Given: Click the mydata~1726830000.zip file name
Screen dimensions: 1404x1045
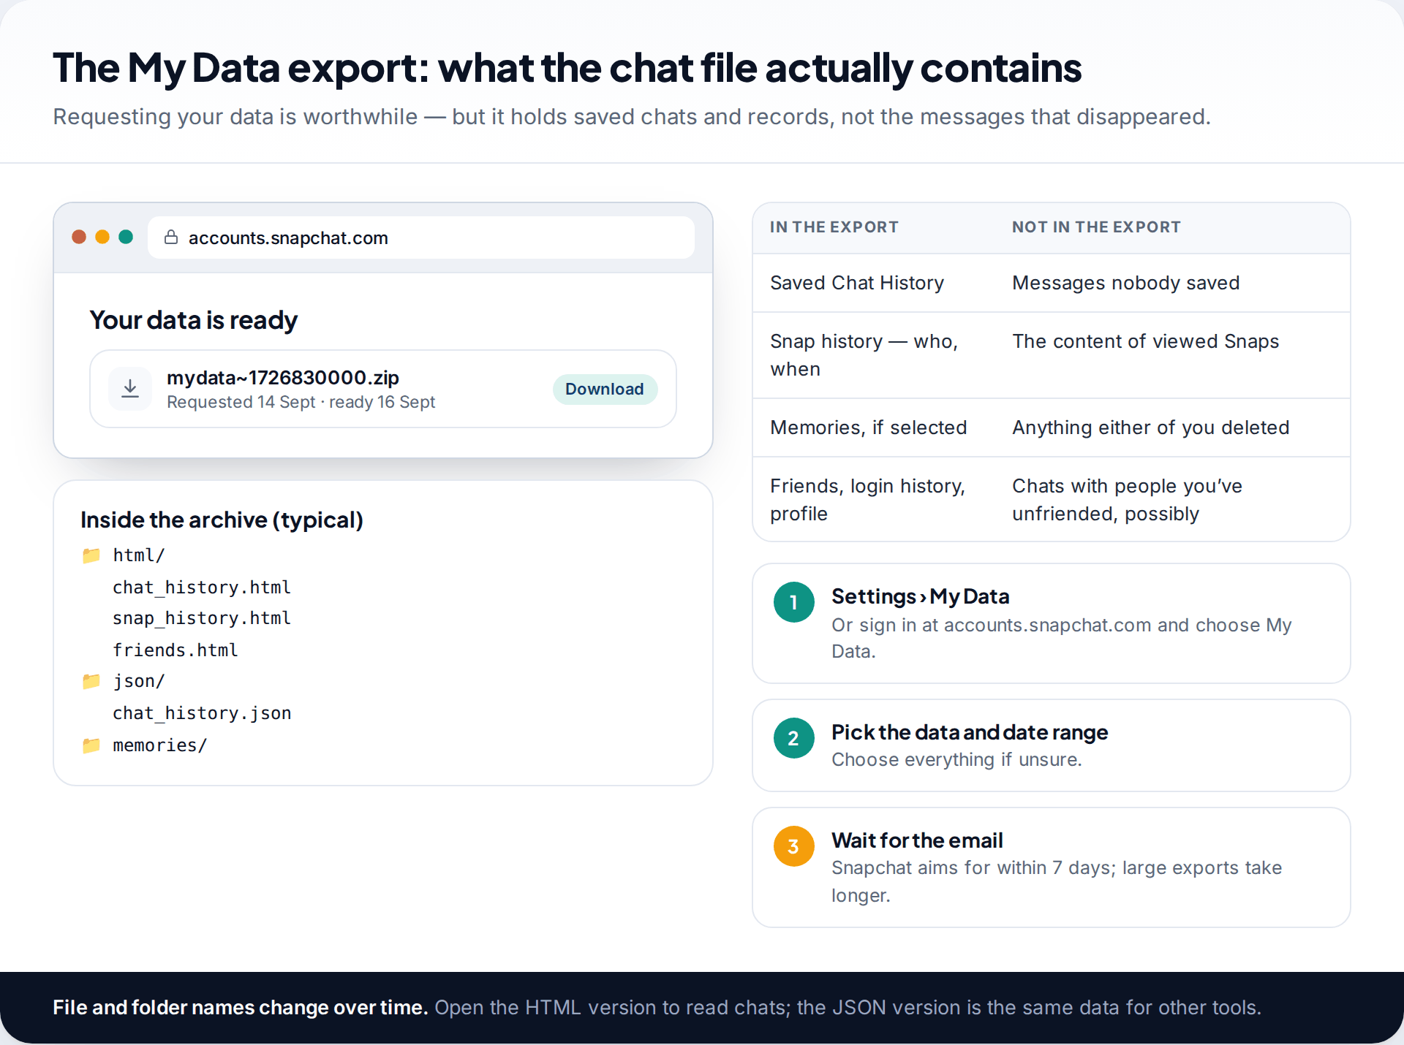Looking at the screenshot, I should pyautogui.click(x=283, y=377).
